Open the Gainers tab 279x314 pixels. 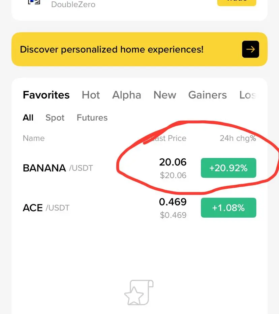pos(208,95)
